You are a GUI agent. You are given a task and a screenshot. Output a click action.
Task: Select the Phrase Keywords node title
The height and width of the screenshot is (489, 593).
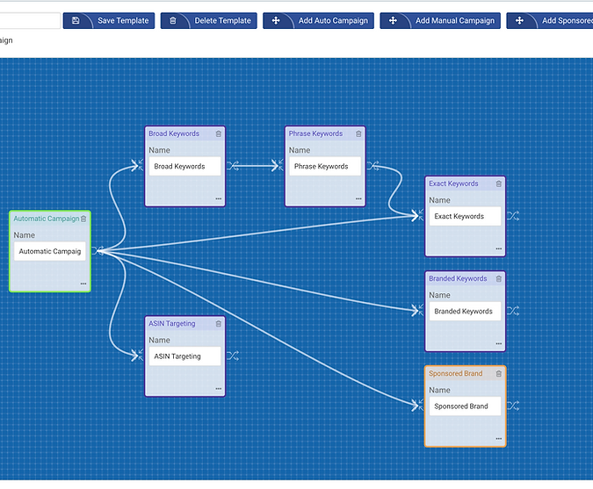315,133
